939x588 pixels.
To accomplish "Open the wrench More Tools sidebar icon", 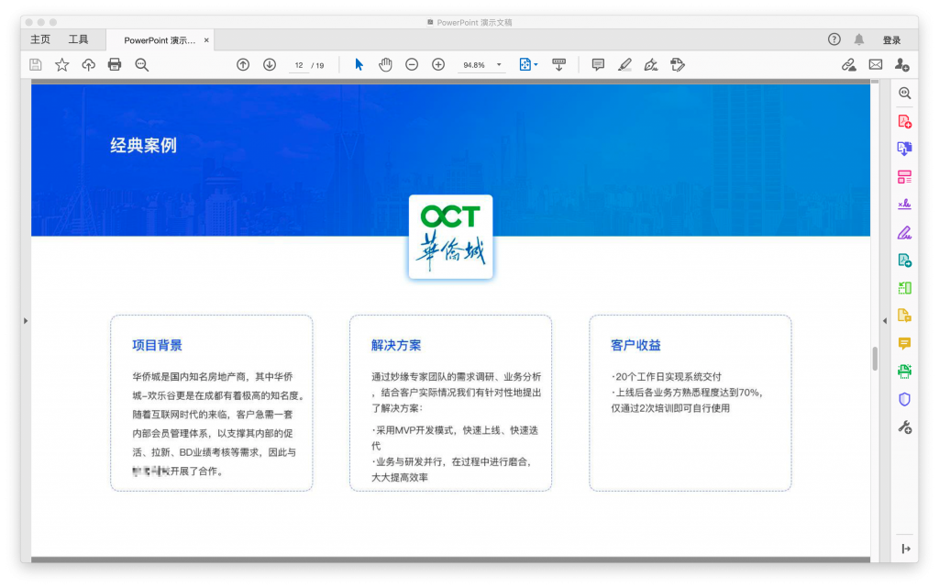I will (x=905, y=427).
